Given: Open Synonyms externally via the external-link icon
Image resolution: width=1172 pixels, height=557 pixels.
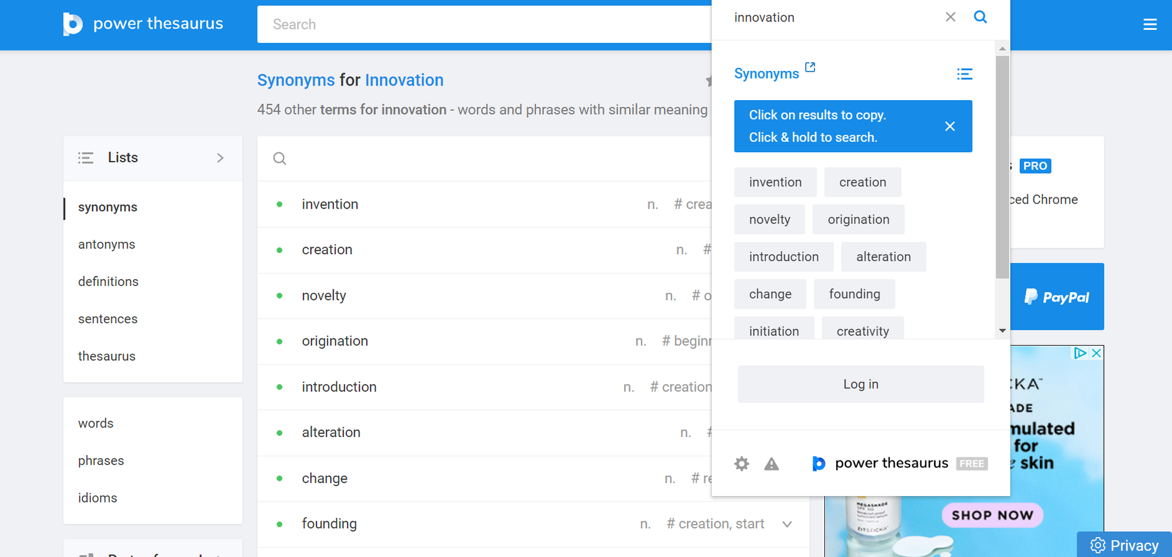Looking at the screenshot, I should click(x=810, y=67).
